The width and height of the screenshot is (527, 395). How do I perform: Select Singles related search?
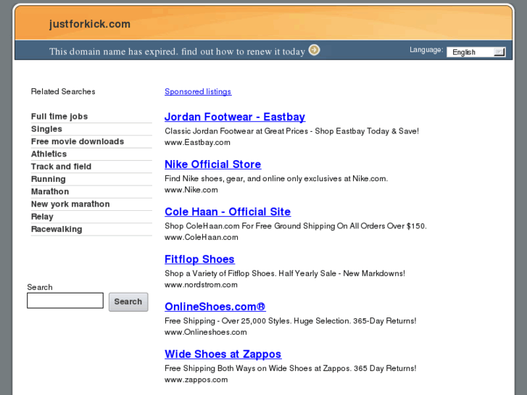[46, 129]
